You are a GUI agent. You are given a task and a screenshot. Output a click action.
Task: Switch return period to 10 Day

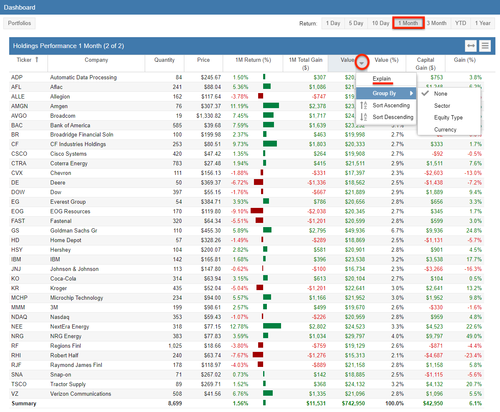380,23
